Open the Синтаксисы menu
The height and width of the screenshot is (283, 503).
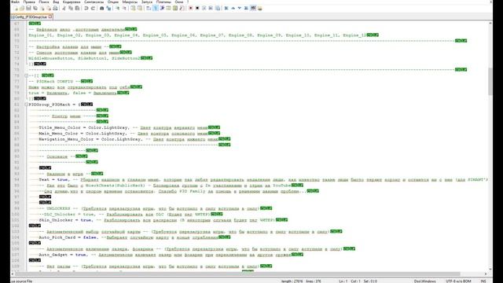(x=94, y=2)
